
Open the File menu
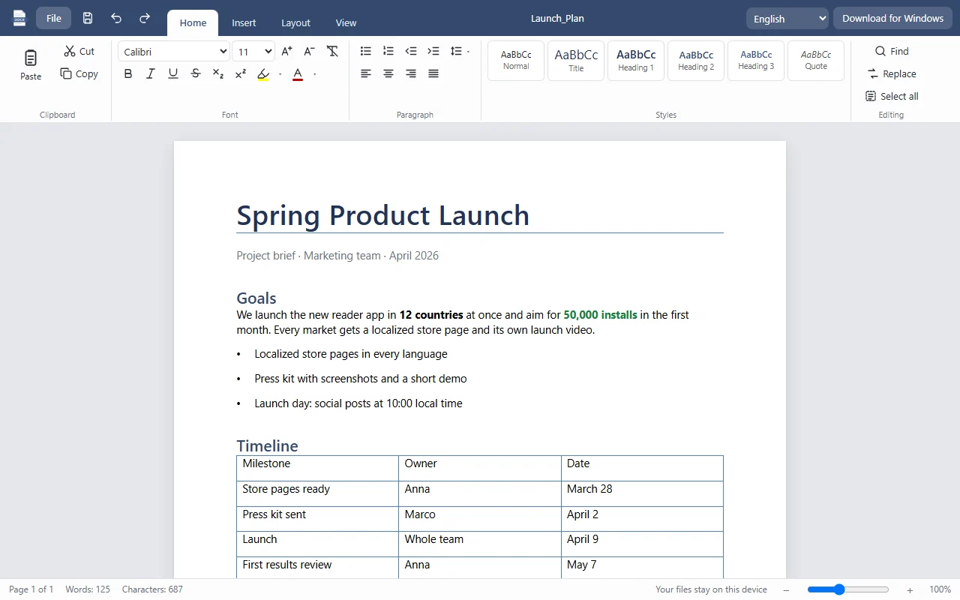[x=54, y=18]
